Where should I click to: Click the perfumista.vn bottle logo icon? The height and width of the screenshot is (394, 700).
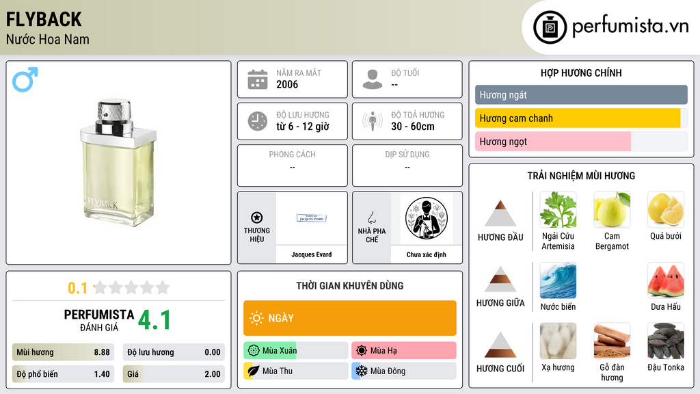pos(550,27)
